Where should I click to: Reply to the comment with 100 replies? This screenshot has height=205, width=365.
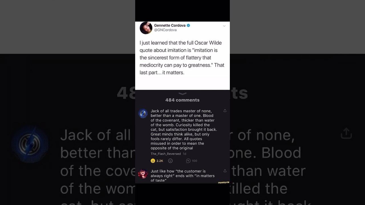coord(188,161)
